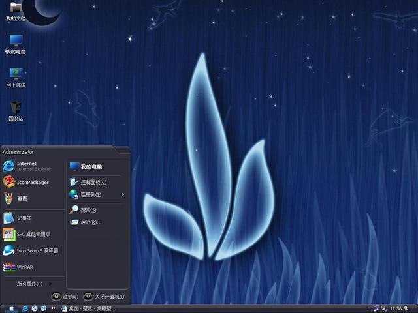
Task: Open 控制面板(C) control panel
Action: (97, 182)
